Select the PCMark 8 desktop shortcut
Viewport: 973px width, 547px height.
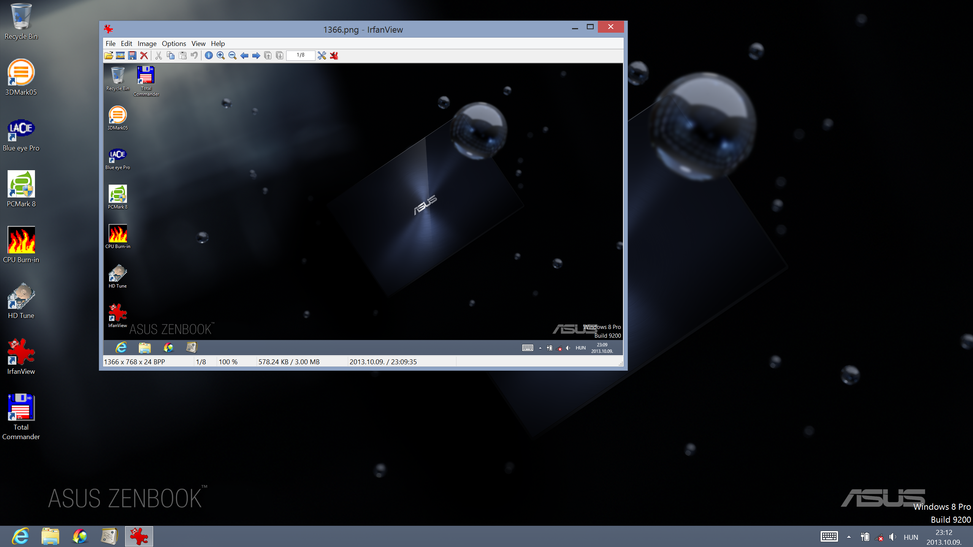coord(21,189)
